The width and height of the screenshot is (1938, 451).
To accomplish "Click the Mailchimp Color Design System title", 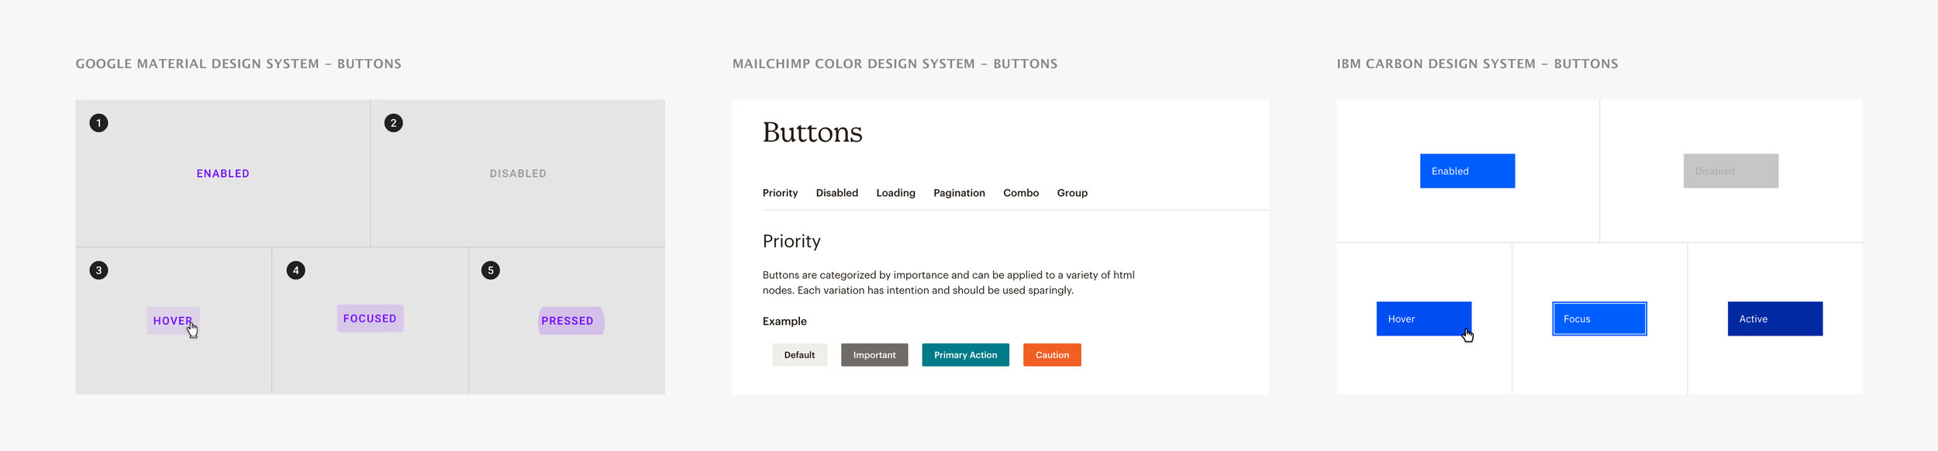I will (x=895, y=64).
